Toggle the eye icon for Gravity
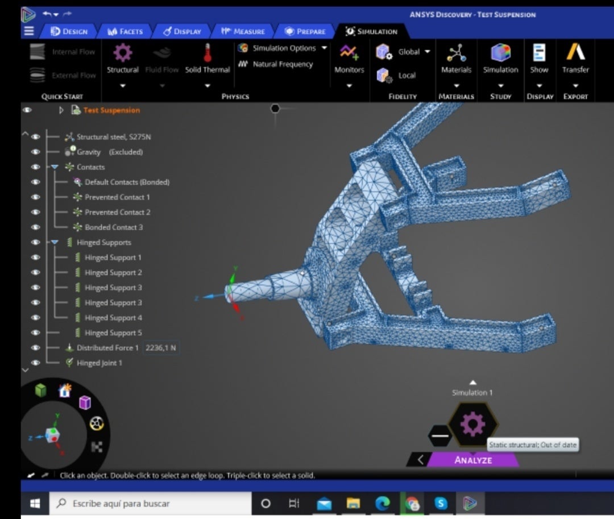 click(x=36, y=152)
